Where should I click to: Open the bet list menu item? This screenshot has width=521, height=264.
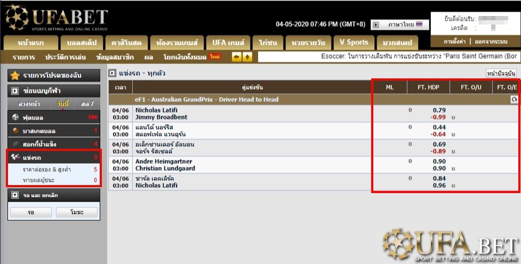coord(23,57)
